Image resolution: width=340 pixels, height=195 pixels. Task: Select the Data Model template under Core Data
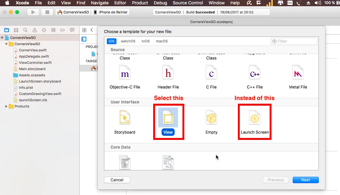click(125, 162)
